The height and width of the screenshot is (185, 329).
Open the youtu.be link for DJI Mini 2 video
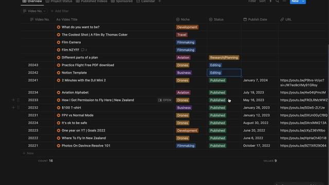coord(302,83)
